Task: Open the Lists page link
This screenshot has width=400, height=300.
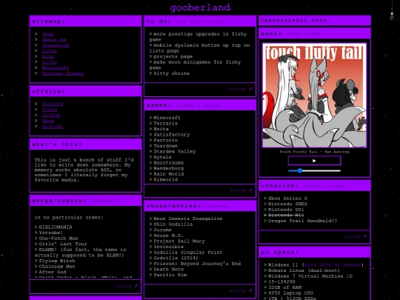Action: (49, 62)
